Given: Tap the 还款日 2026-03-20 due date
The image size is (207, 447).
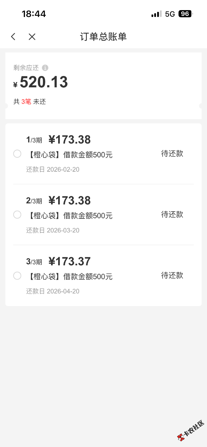Looking at the screenshot, I should [53, 230].
